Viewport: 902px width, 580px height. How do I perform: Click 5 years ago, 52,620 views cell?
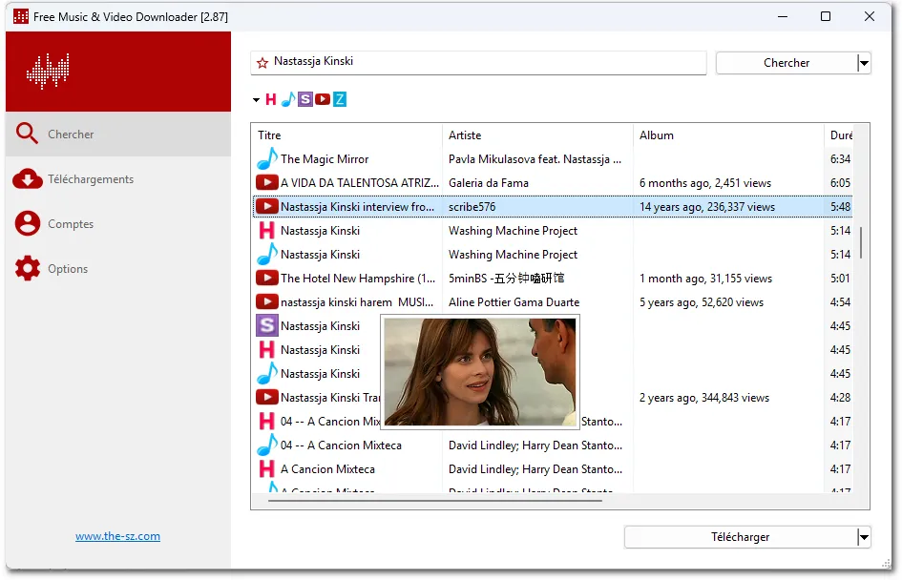point(702,302)
